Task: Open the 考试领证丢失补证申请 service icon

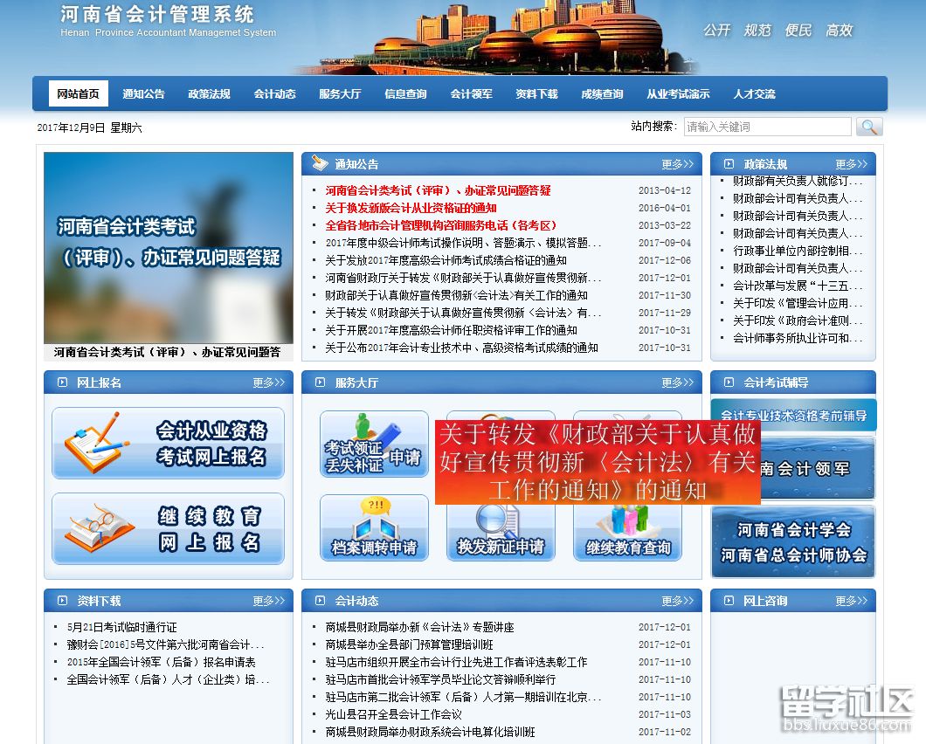Action: tap(374, 445)
